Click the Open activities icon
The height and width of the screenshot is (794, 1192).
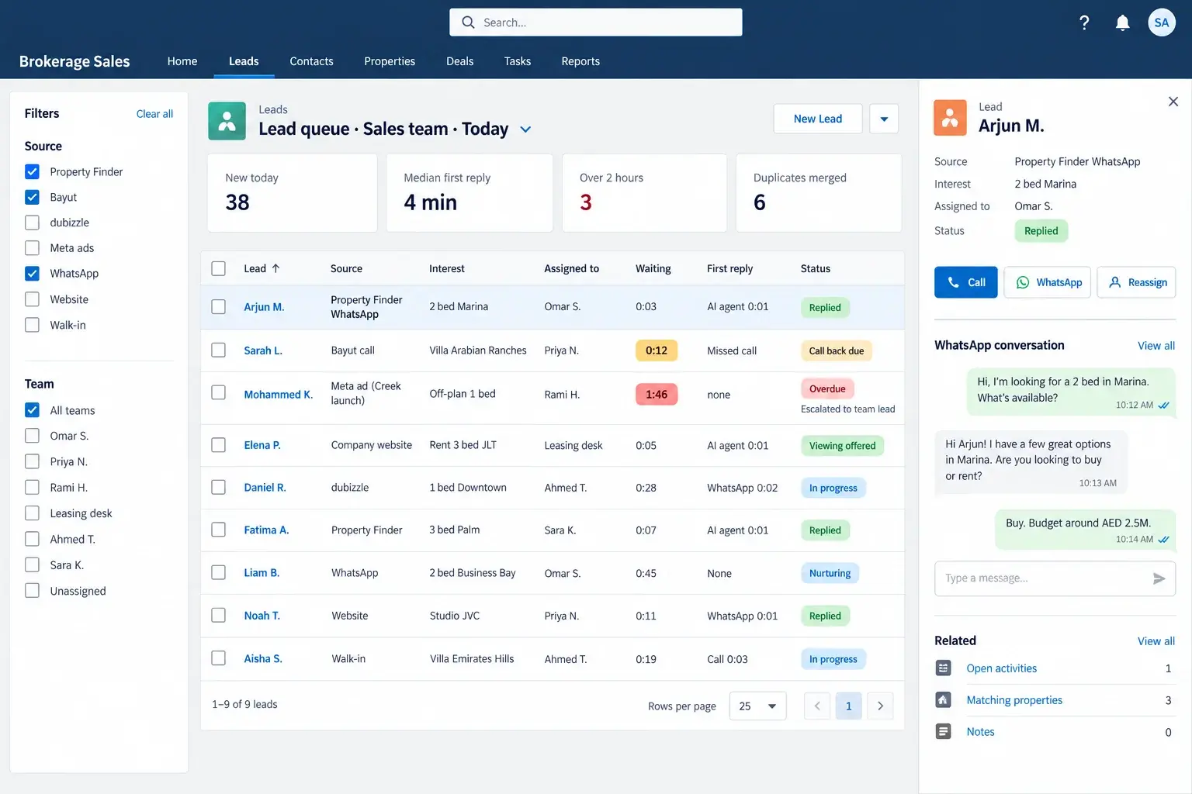(x=943, y=668)
